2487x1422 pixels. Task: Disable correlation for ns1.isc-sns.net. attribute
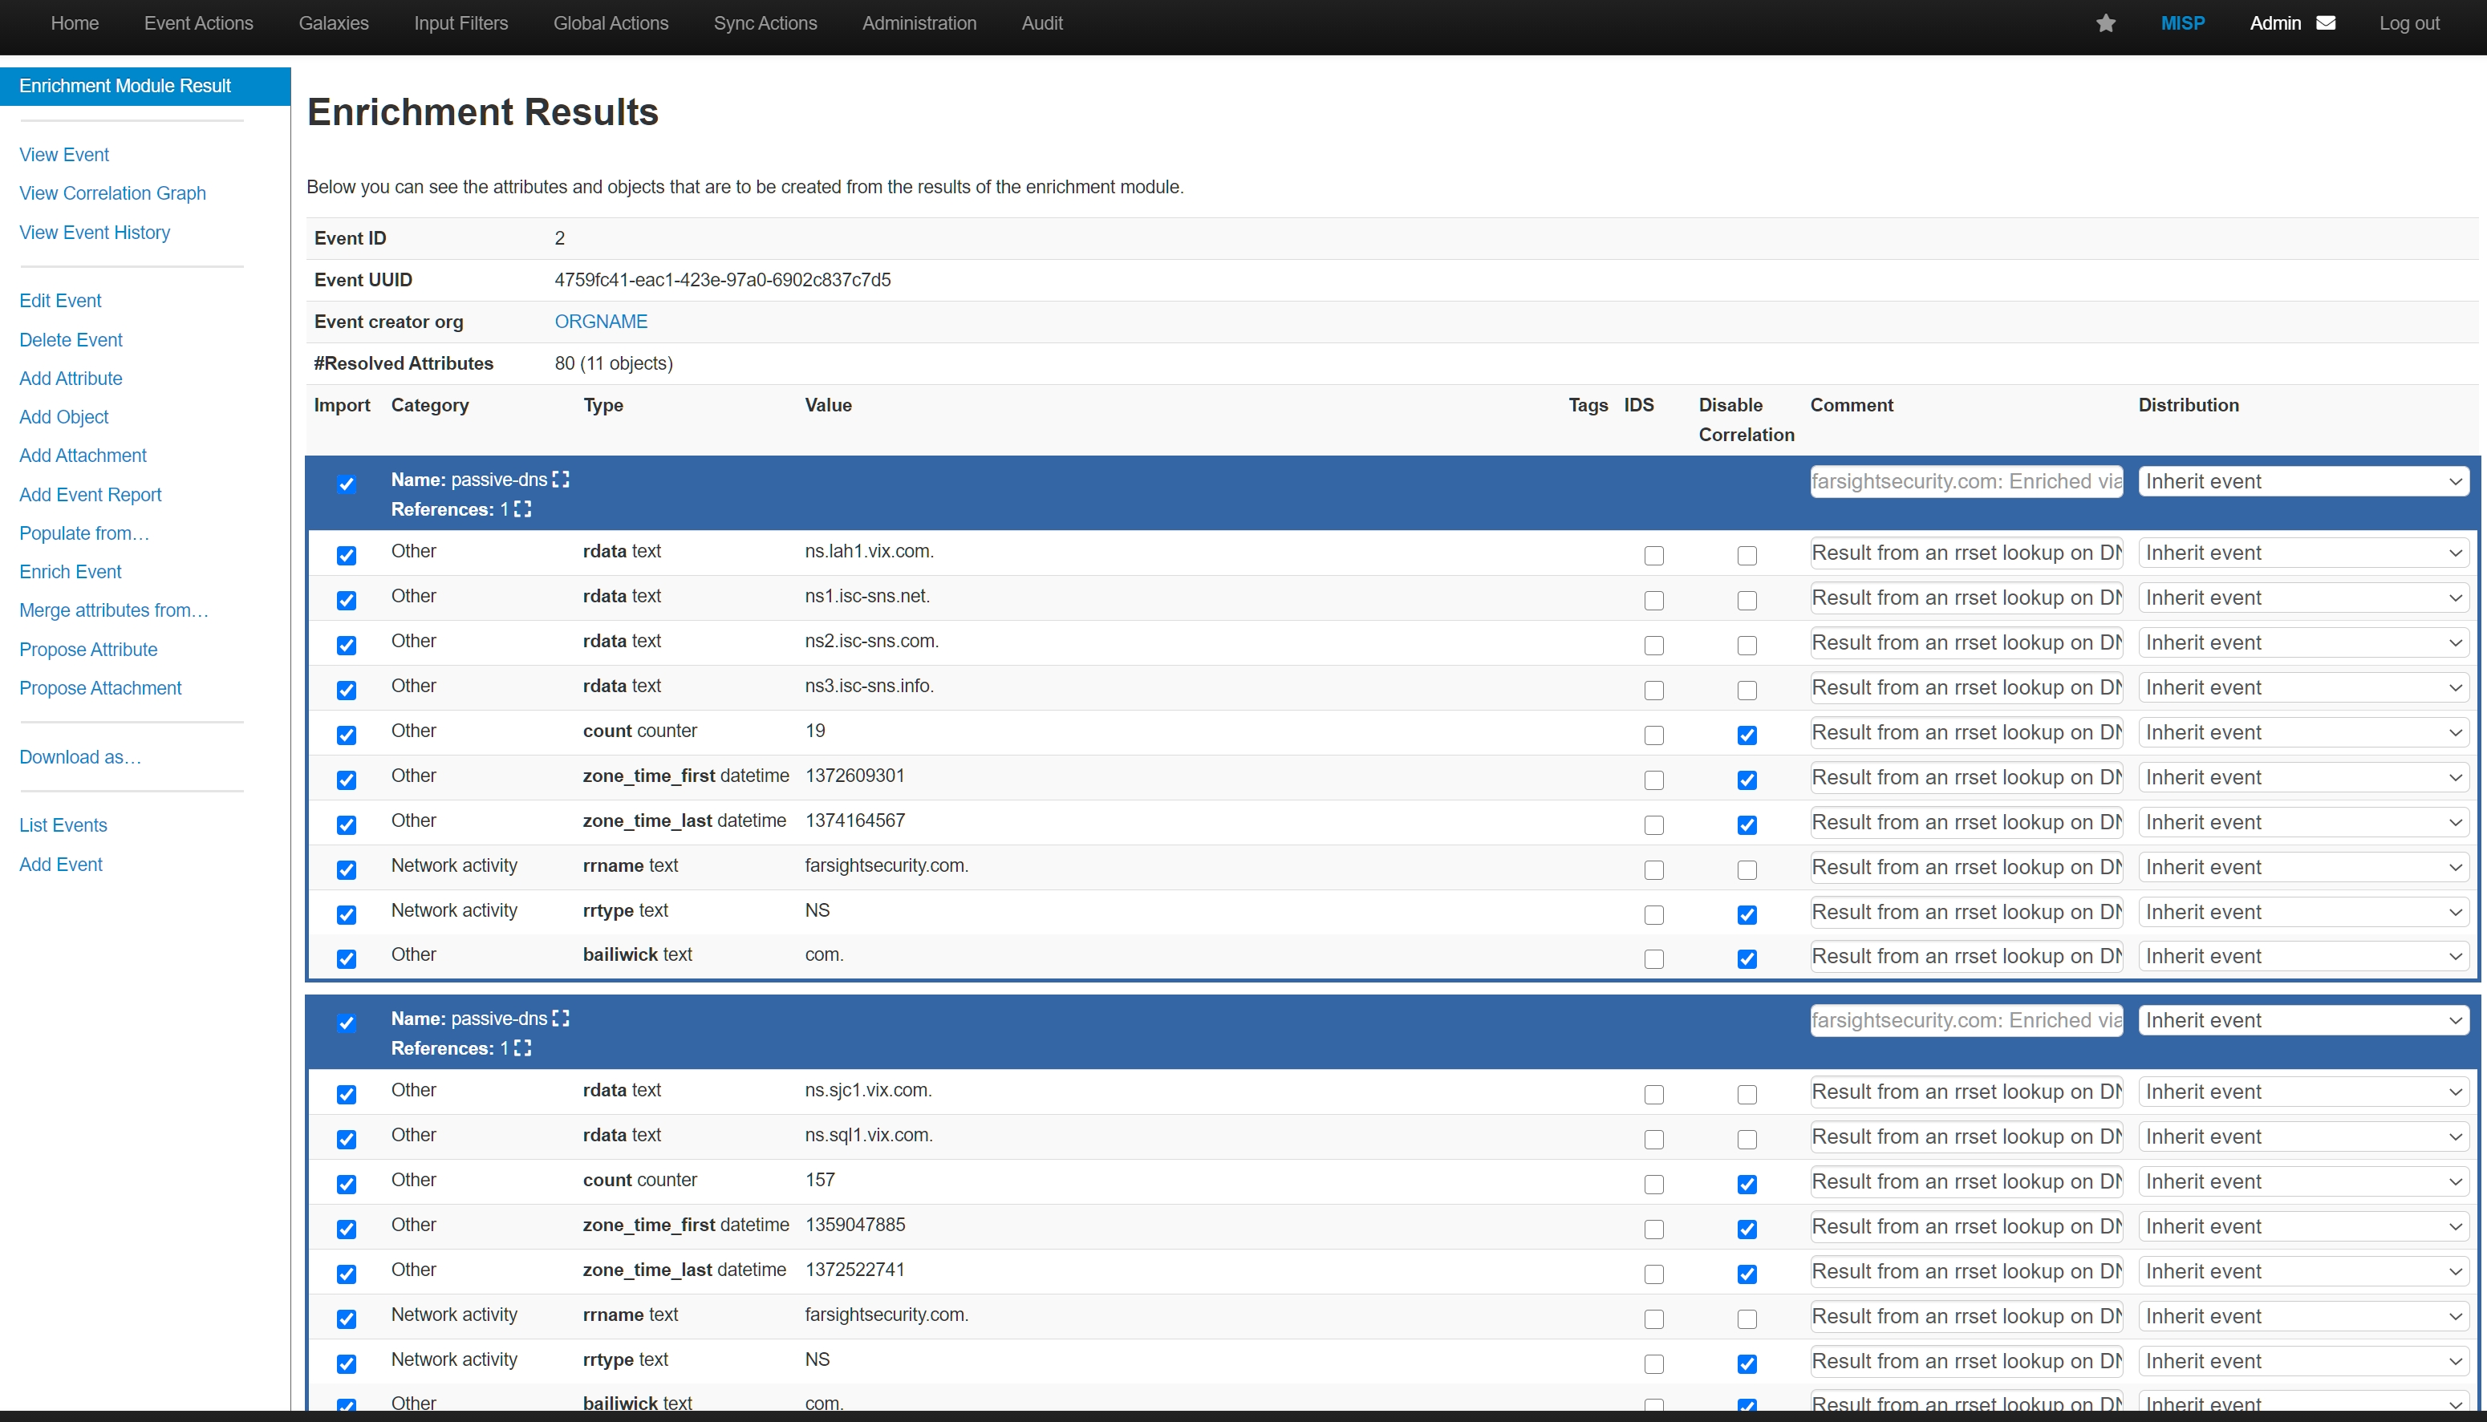pyautogui.click(x=1747, y=601)
